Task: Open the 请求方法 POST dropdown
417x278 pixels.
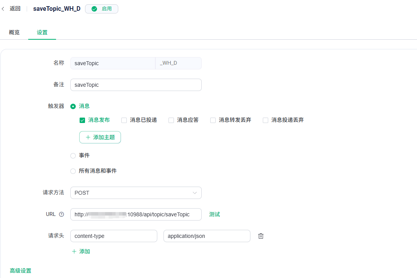Action: 136,193
